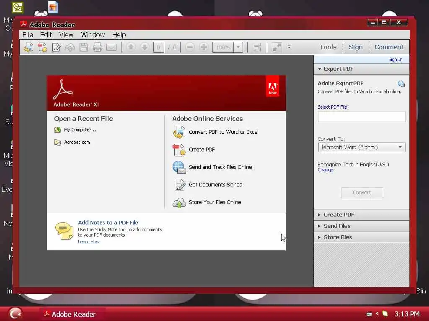Click the Learn How link
429x321 pixels.
coord(89,242)
